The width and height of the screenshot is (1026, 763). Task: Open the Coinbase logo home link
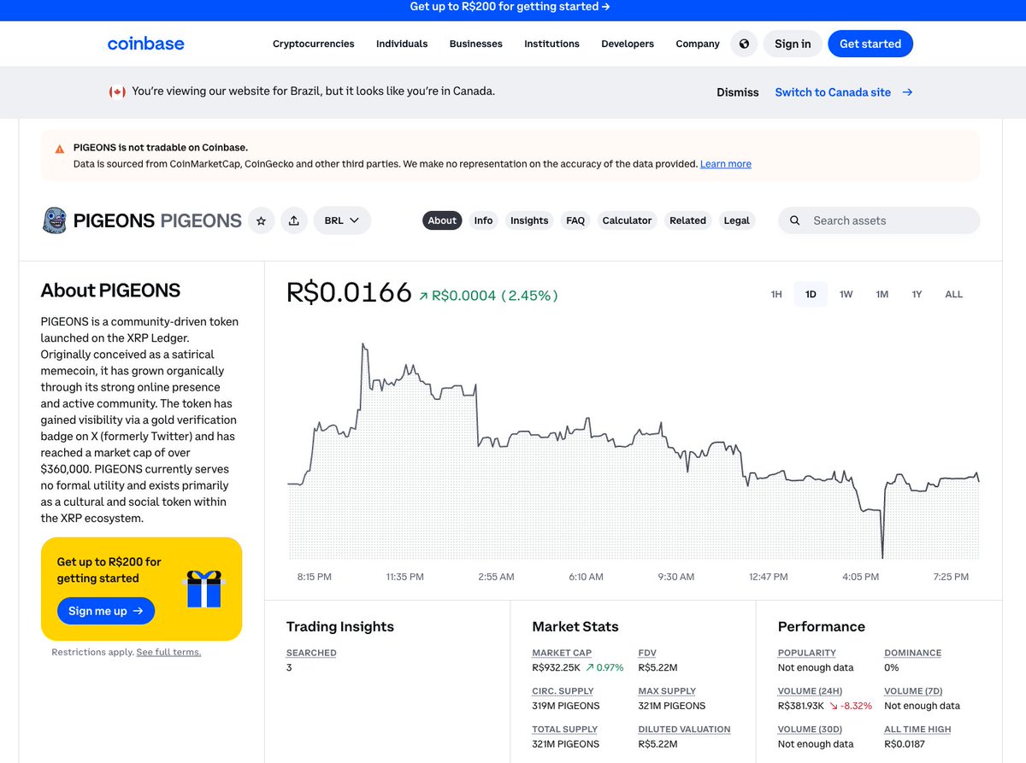145,44
